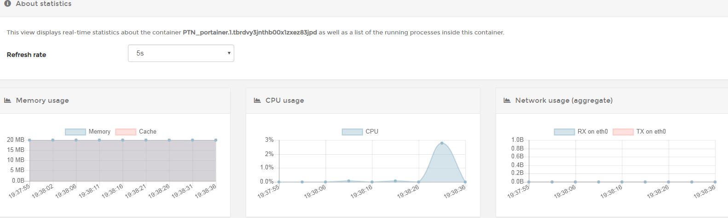Click the last memory data point at 19:38:36
This screenshot has width=728, height=218.
[x=216, y=140]
